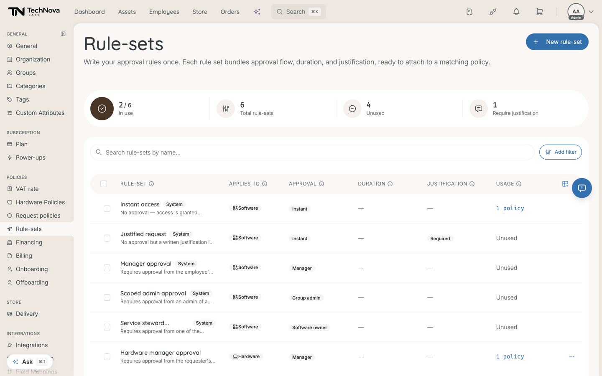Viewport: 602px width, 376px height.
Task: Click the RULE-SET column info icon
Action: coord(151,184)
